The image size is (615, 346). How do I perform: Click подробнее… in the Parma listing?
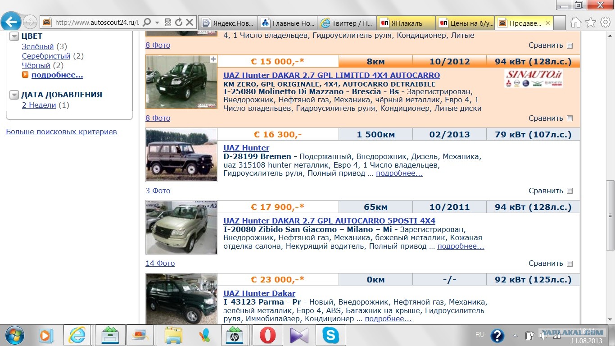pos(388,319)
